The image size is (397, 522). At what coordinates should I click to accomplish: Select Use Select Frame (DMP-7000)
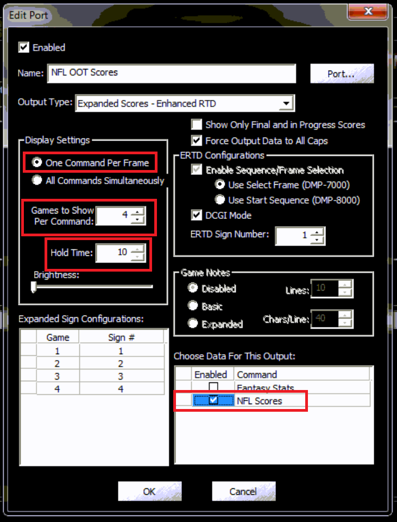coord(220,185)
